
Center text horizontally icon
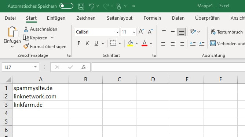point(173,43)
